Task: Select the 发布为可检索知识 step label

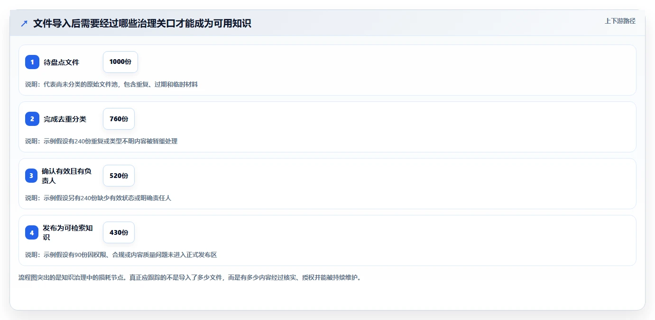Action: pos(68,232)
